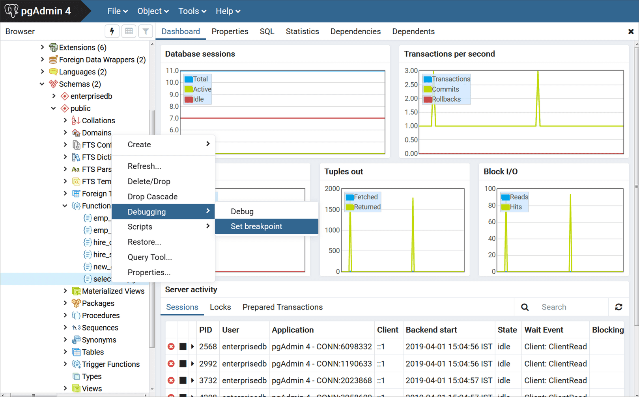This screenshot has width=639, height=397.
Task: Expand details arrow for session PID 3732
Action: [192, 380]
